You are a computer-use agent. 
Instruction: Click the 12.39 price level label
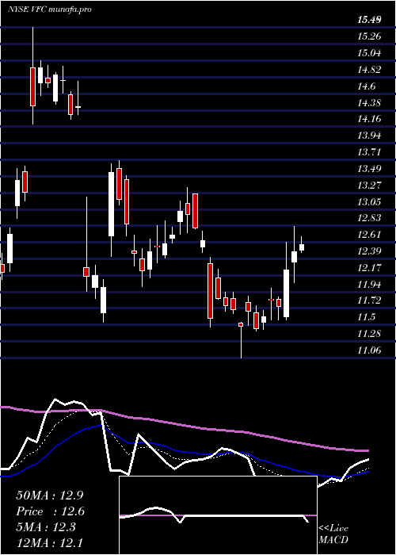[369, 251]
